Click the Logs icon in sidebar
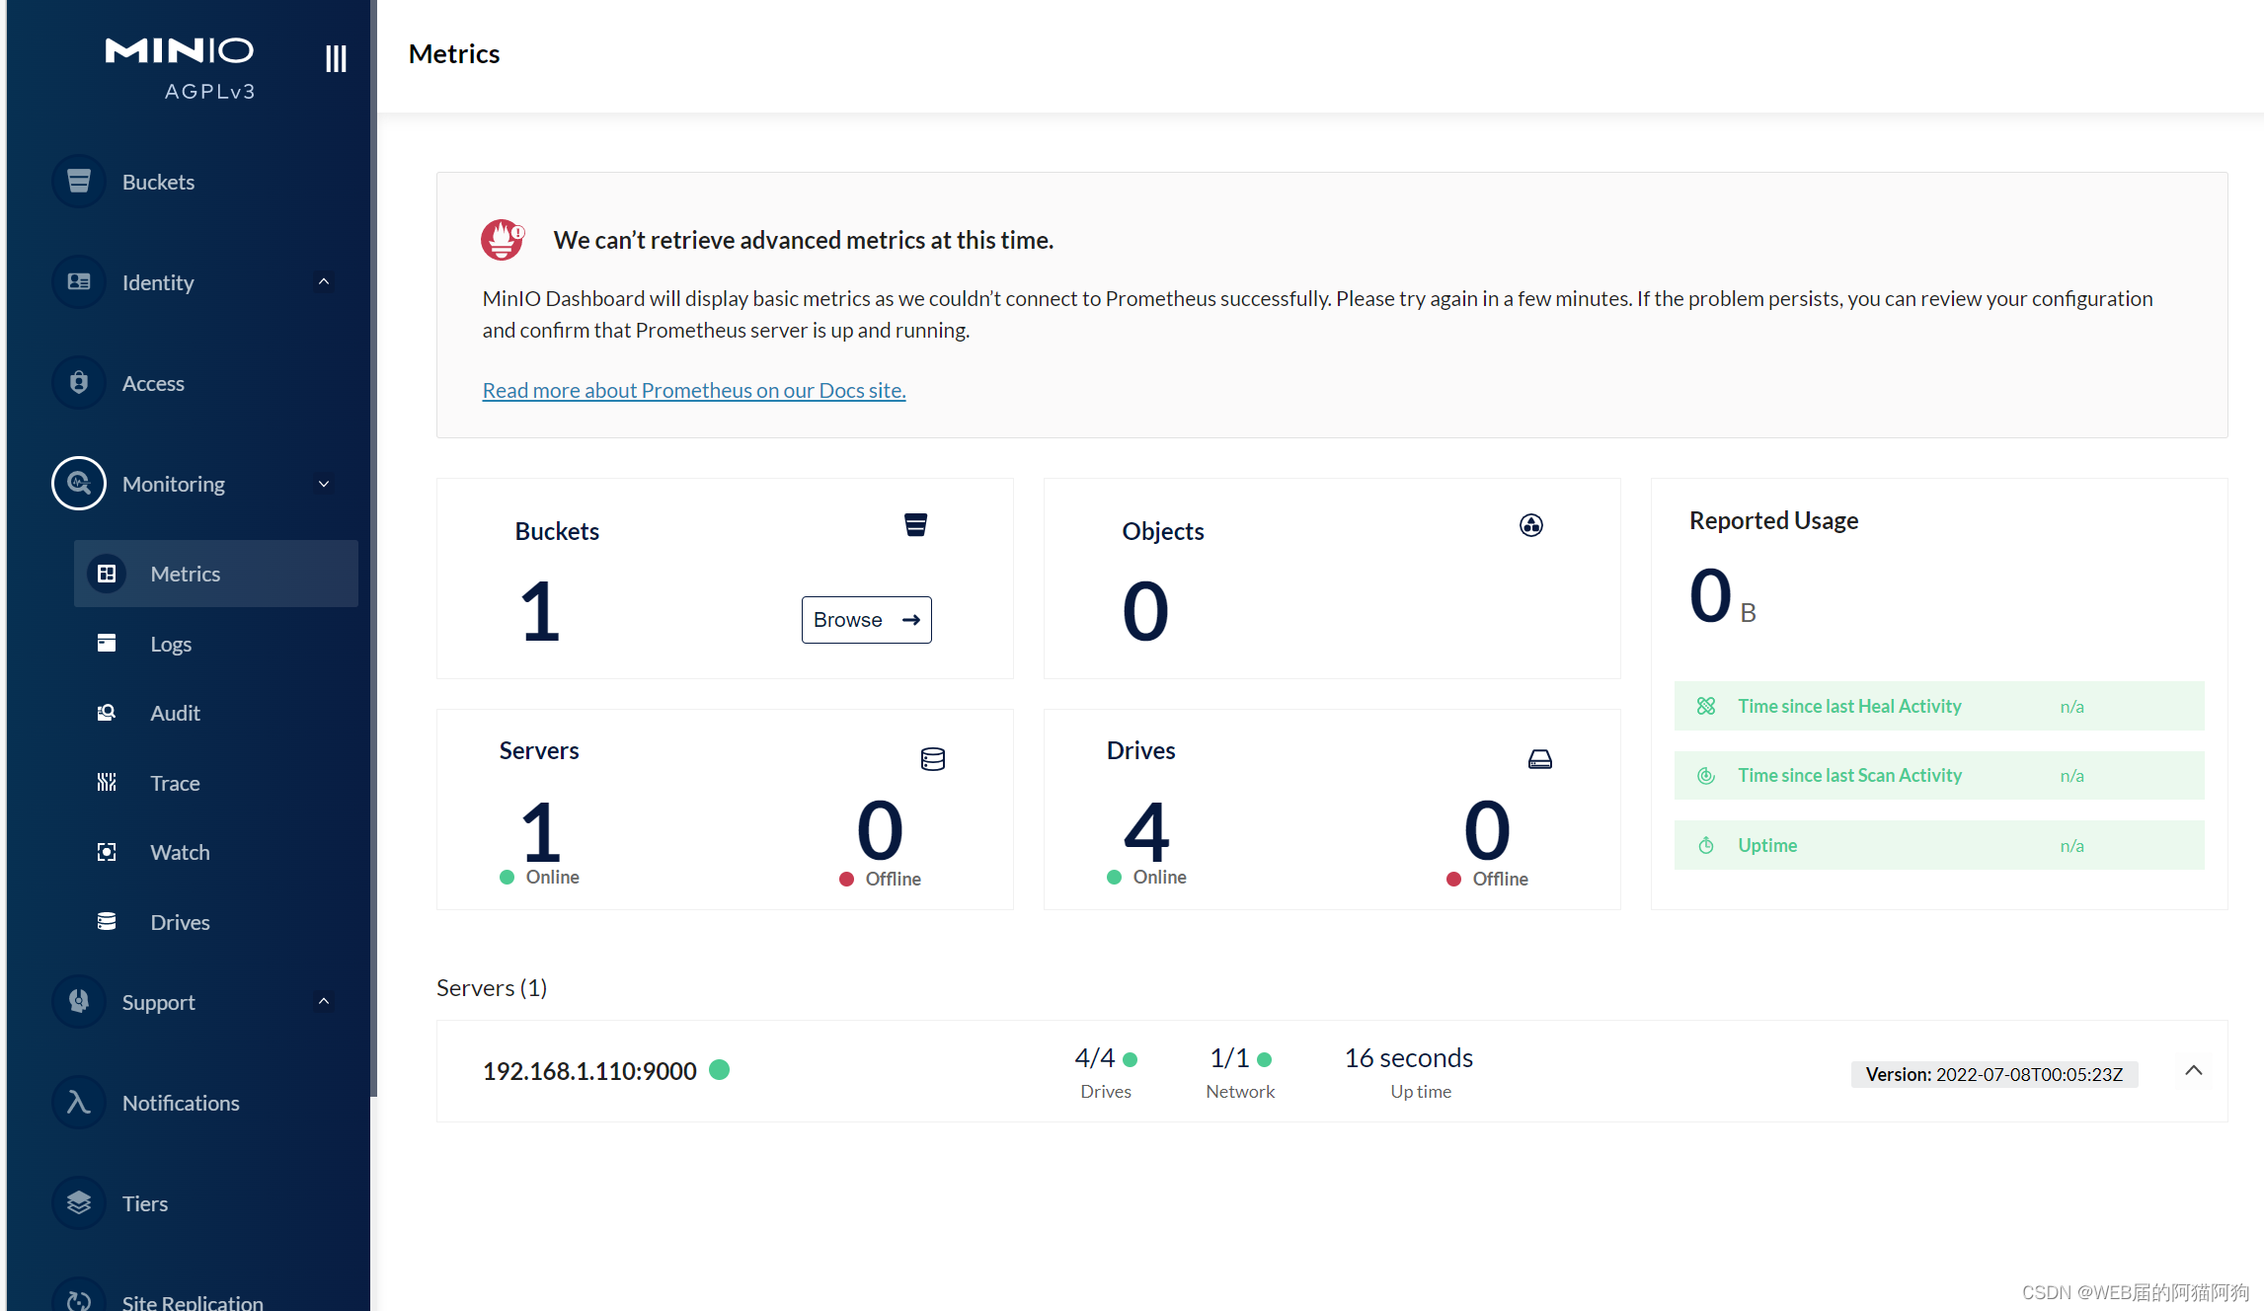The width and height of the screenshot is (2264, 1311). (107, 644)
